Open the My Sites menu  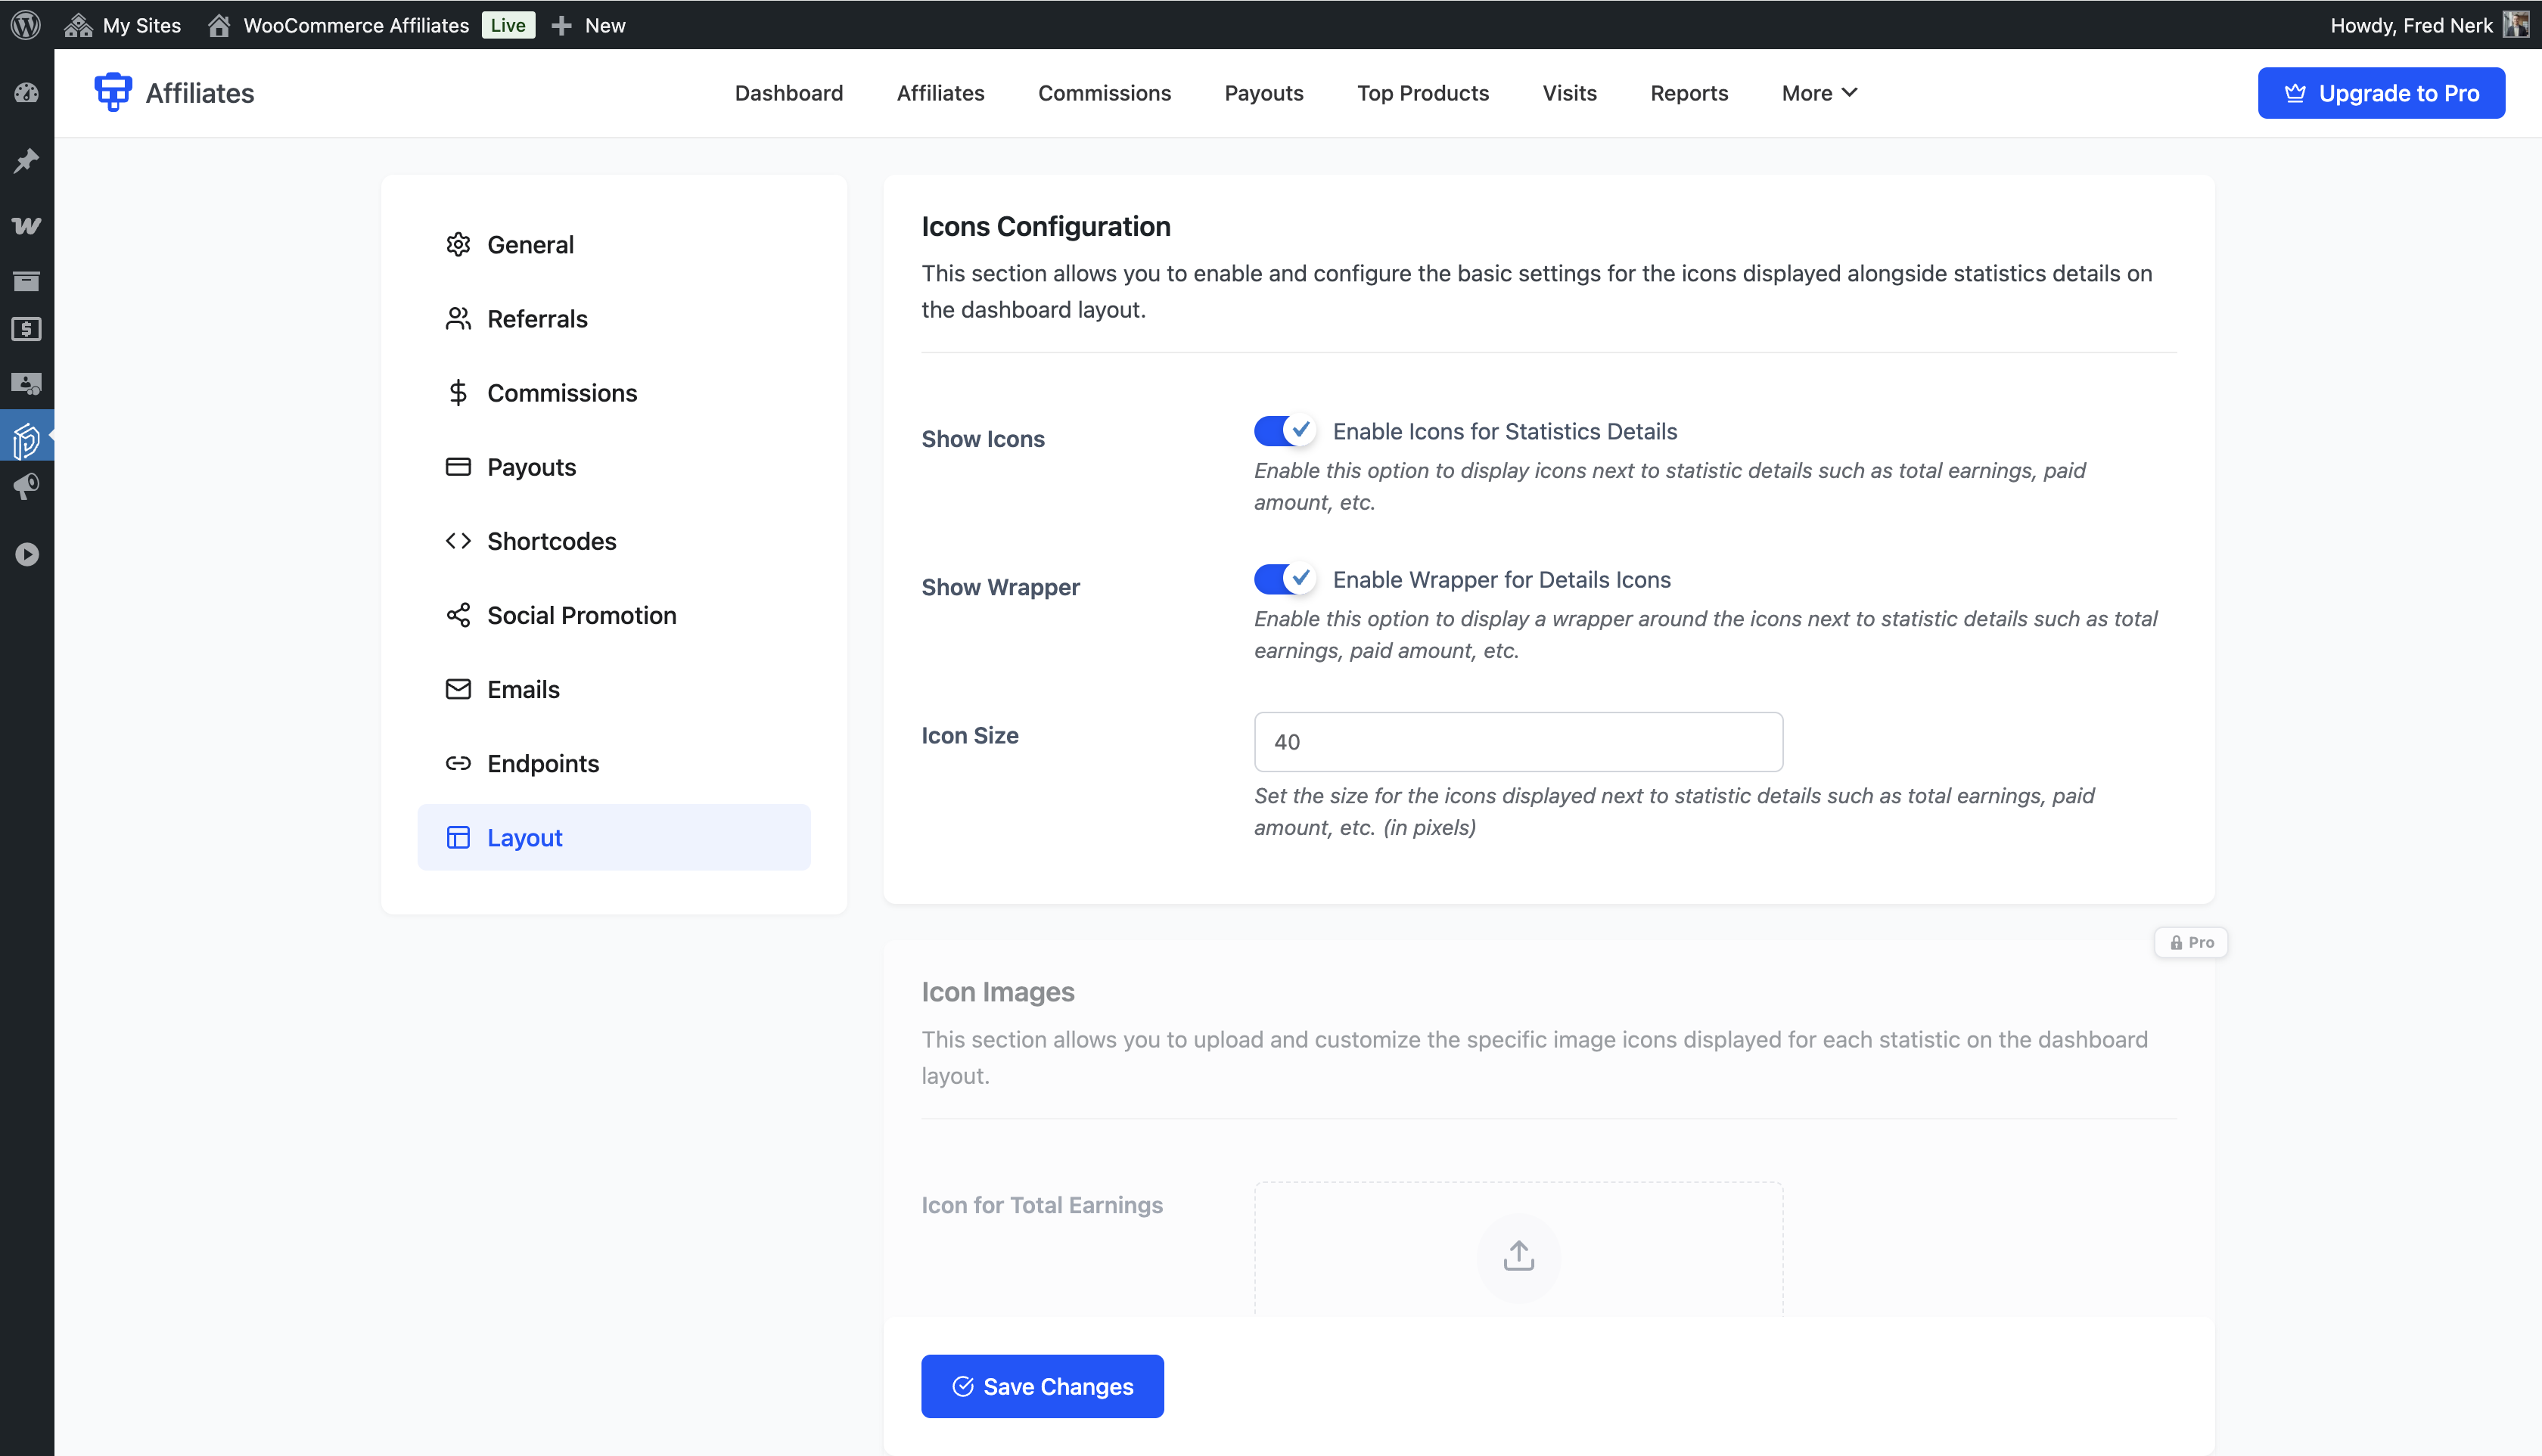pyautogui.click(x=122, y=25)
